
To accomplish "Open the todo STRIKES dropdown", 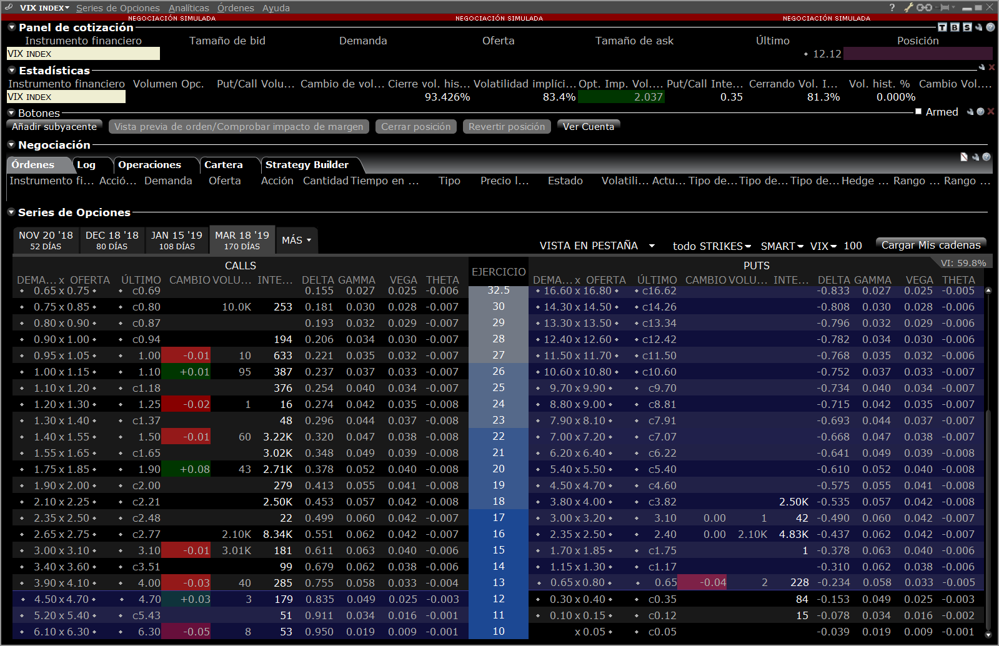I will [x=712, y=246].
